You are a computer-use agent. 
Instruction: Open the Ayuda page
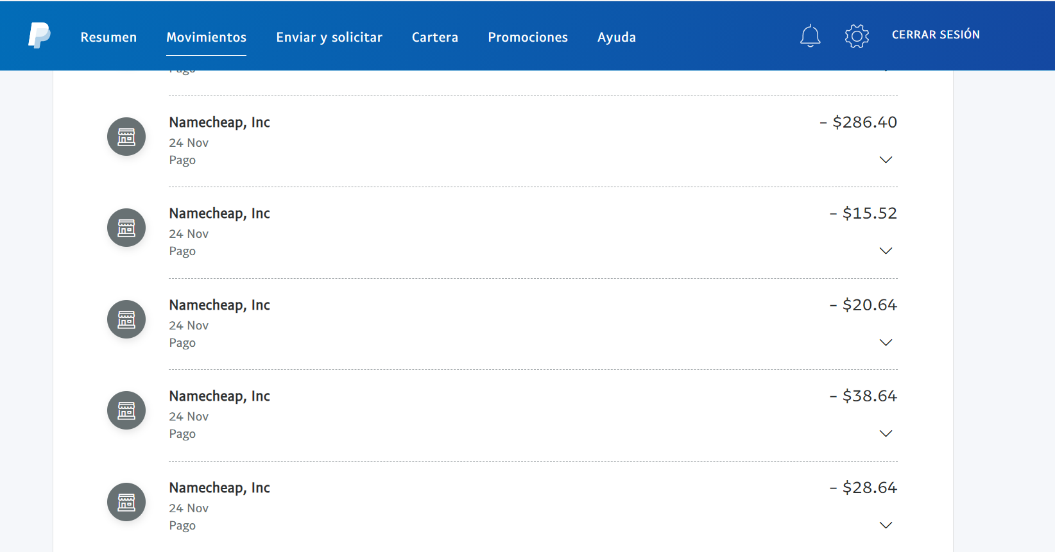[617, 37]
